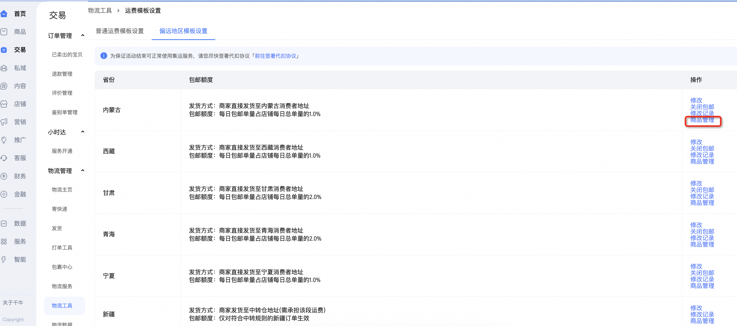
Task: Click the 金融 diamond icon
Action: click(x=4, y=194)
